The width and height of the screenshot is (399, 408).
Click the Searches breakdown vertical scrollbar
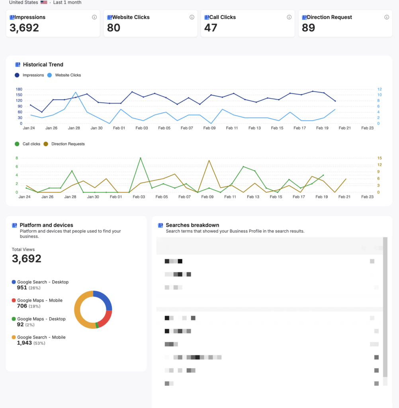pyautogui.click(x=385, y=307)
